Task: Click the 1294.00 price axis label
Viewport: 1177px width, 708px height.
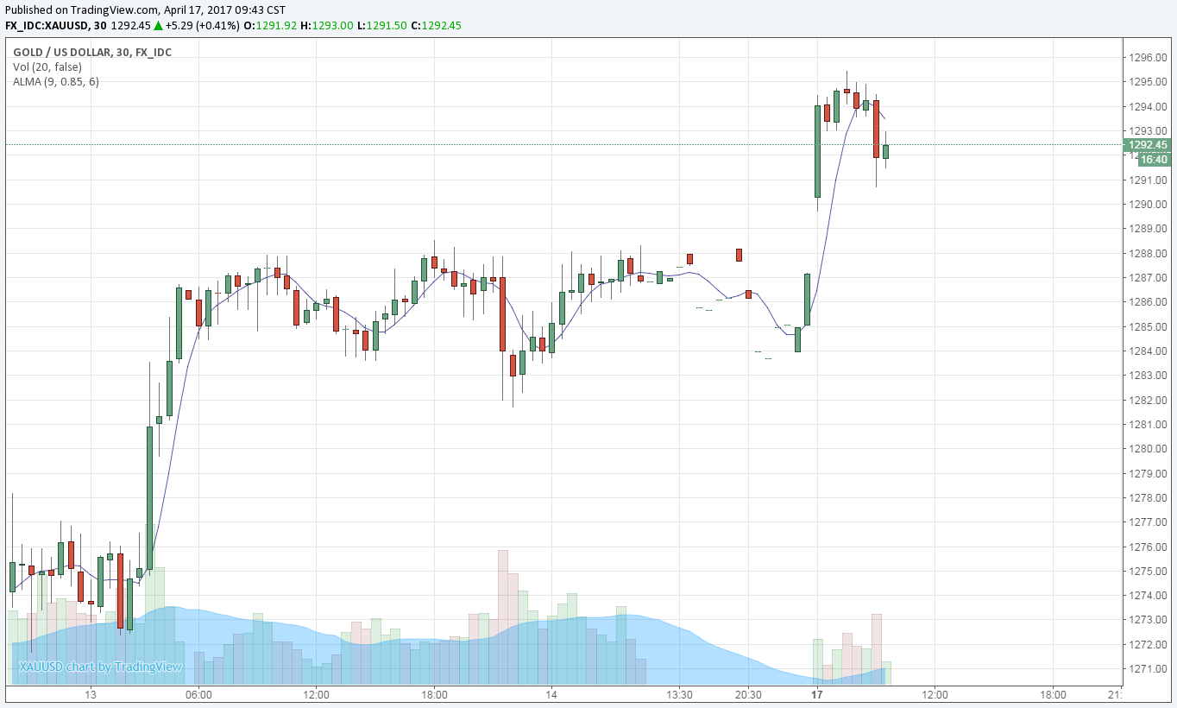Action: pos(1148,107)
